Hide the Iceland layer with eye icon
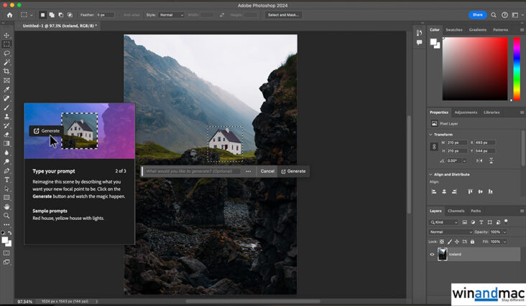526x306 pixels. point(432,254)
